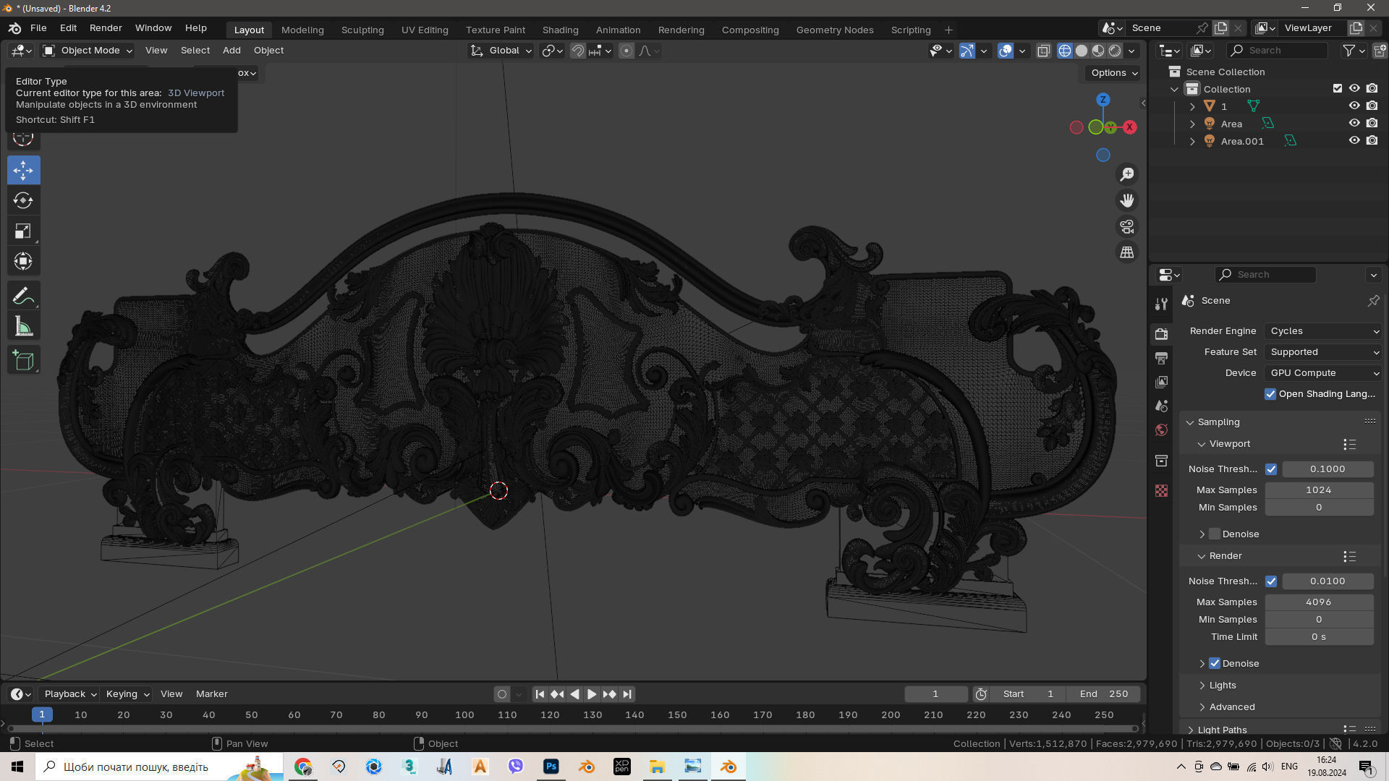Click the new collection icon in outliner
1389x781 pixels.
1380,50
